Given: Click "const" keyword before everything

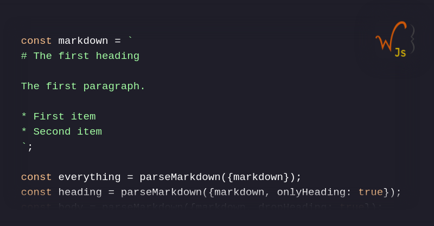Looking at the screenshot, I should pyautogui.click(x=36, y=177).
